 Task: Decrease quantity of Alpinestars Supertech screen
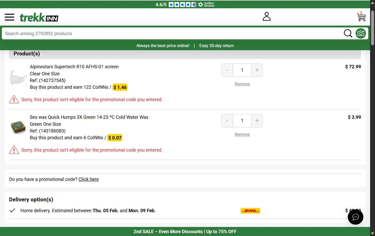227,70
